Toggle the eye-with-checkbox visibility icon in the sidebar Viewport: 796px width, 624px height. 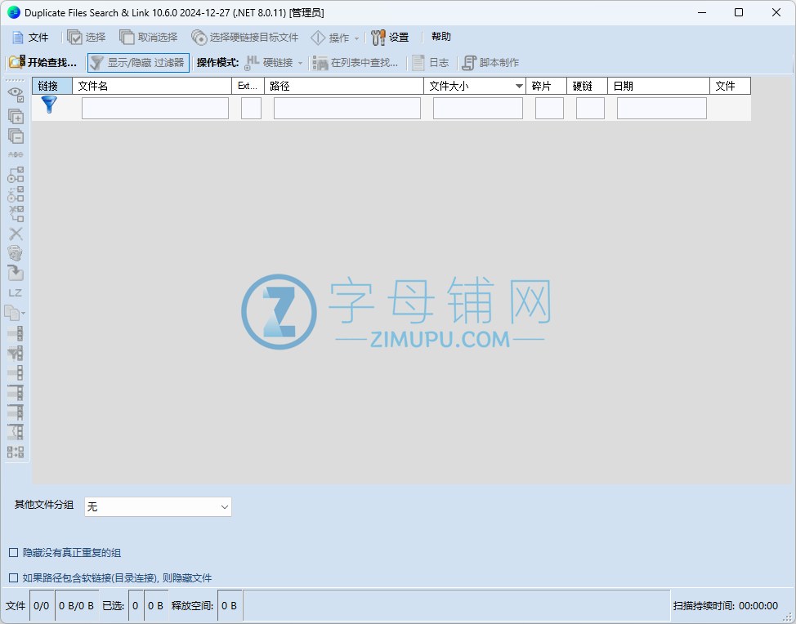(x=16, y=95)
